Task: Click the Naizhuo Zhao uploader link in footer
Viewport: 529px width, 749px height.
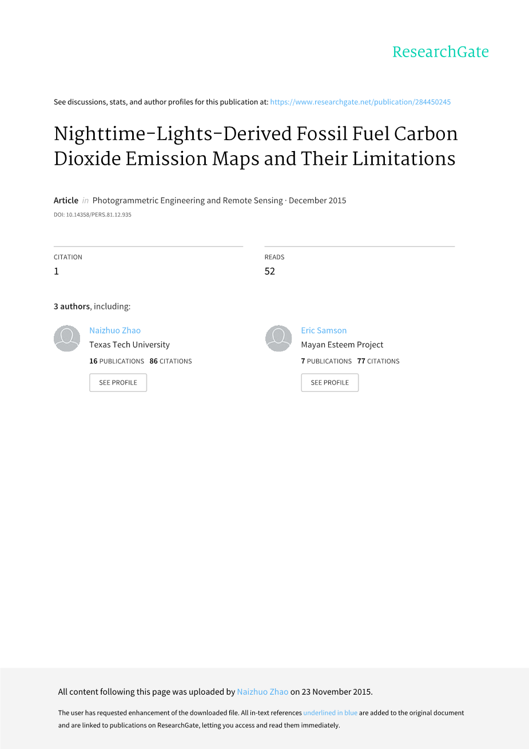Action: 262,692
